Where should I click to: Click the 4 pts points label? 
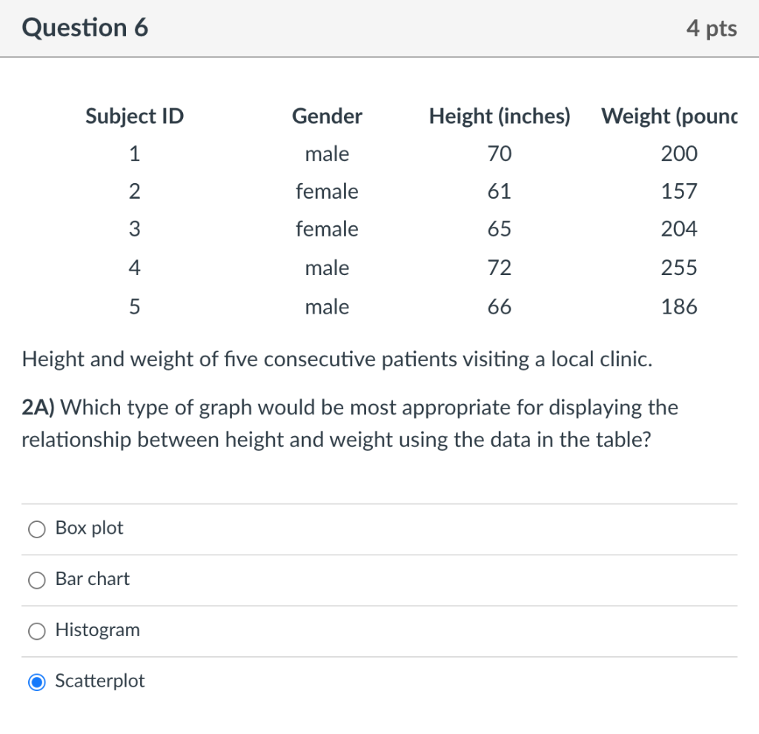711,29
